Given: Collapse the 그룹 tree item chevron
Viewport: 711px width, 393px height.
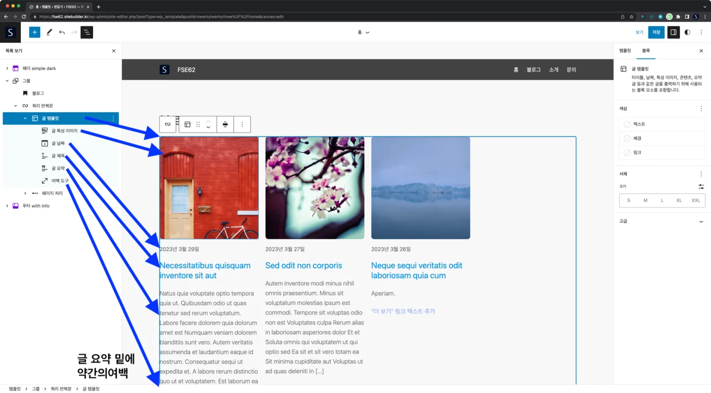Looking at the screenshot, I should (7, 81).
